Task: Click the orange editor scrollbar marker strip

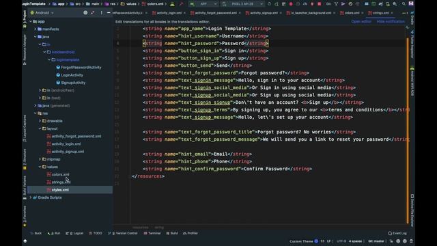Action: (408, 130)
